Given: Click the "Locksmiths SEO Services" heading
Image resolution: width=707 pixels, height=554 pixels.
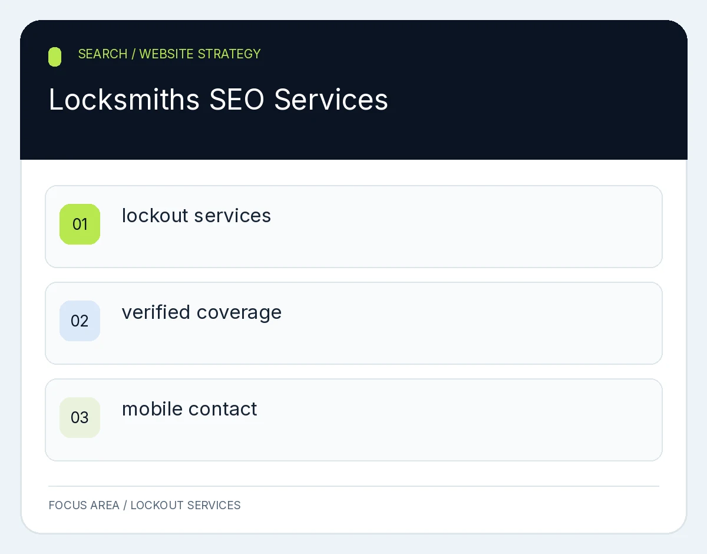Looking at the screenshot, I should coord(218,100).
